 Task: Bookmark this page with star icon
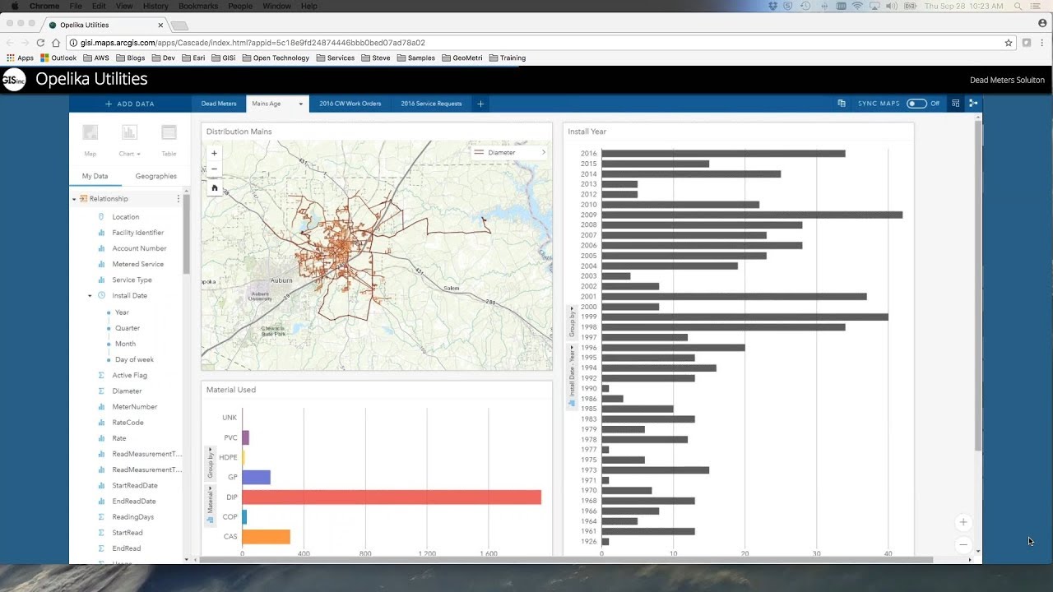[x=1009, y=43]
